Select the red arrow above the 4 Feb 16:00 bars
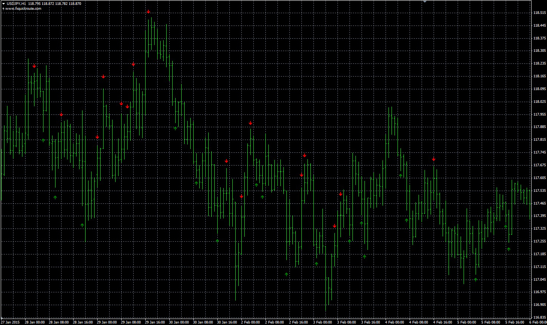 pyautogui.click(x=434, y=159)
